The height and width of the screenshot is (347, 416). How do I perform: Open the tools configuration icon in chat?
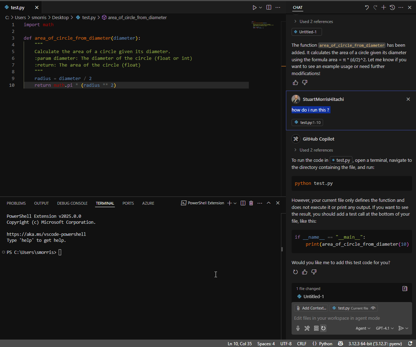[307, 328]
